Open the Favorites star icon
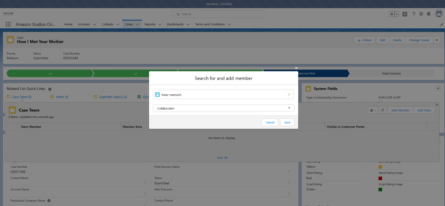445x206 pixels. (392, 14)
